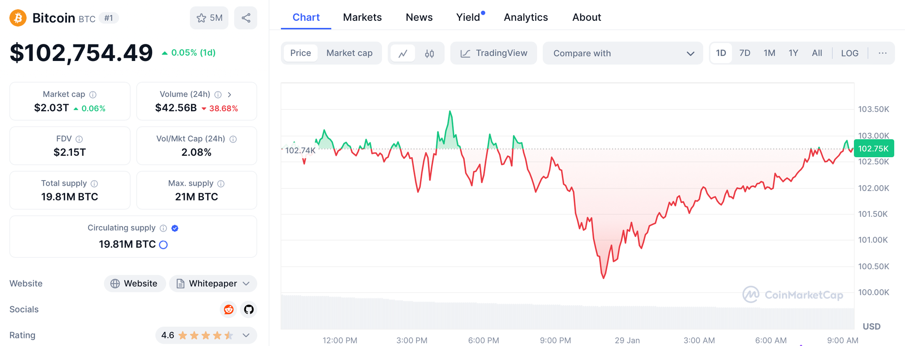Expand the Rating details chevron

coord(246,335)
